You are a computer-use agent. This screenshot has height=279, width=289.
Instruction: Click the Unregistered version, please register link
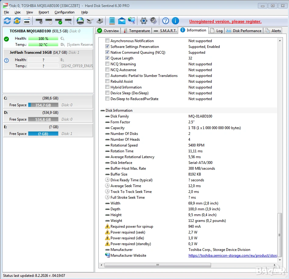pyautogui.click(x=225, y=22)
